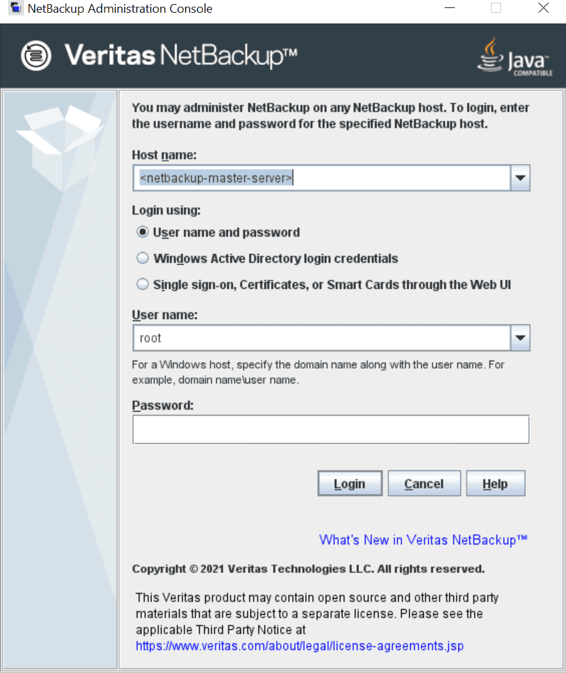Choose Windows Active Directory login credentials
Viewport: 566px width, 673px height.
[x=143, y=258]
